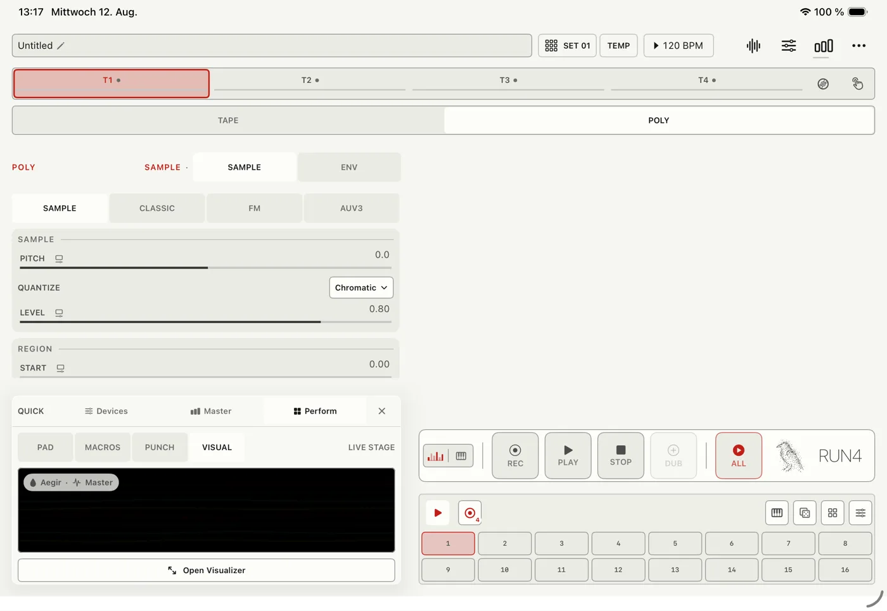Open the waveform audio icon in top bar
Image resolution: width=887 pixels, height=611 pixels.
click(x=753, y=46)
